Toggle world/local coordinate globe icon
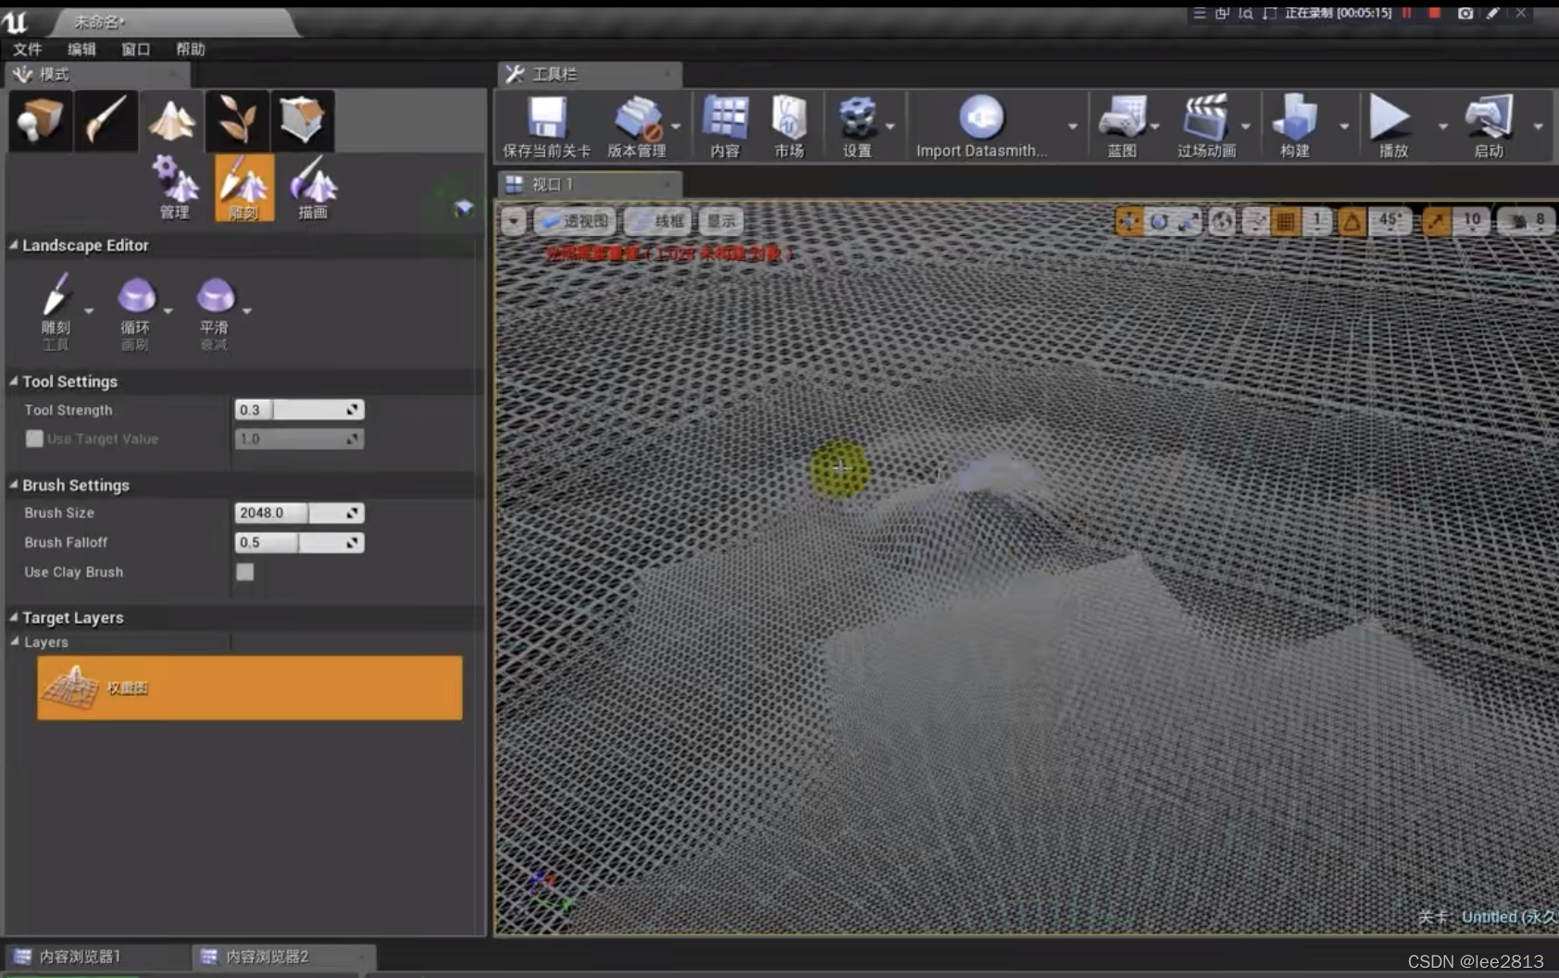This screenshot has height=978, width=1559. click(x=1222, y=221)
